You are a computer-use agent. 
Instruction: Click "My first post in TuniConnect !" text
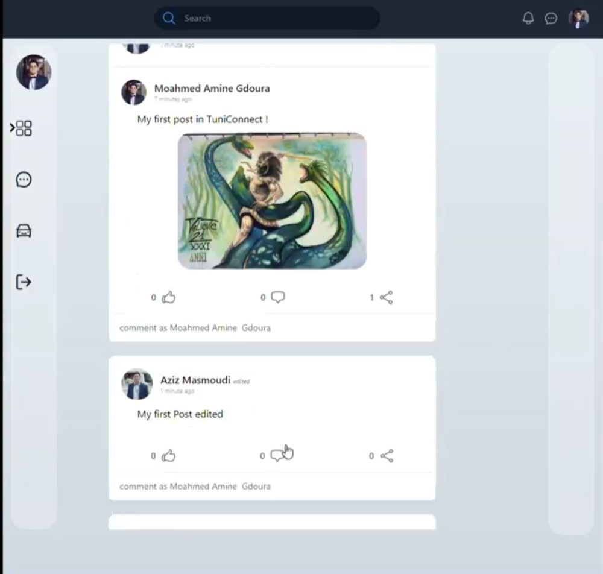pos(203,119)
